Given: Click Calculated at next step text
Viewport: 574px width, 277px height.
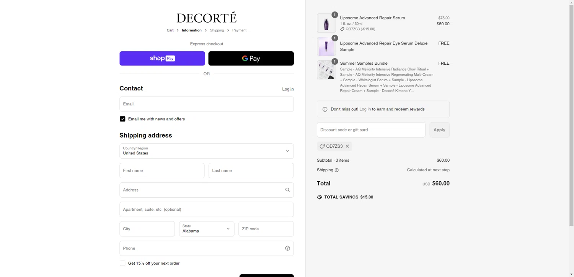Looking at the screenshot, I should [428, 170].
